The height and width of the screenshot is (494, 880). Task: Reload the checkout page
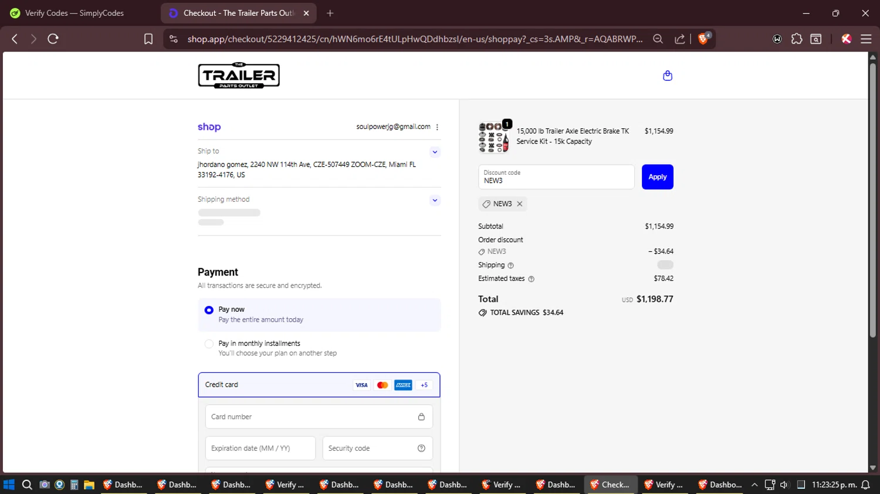[x=53, y=39]
